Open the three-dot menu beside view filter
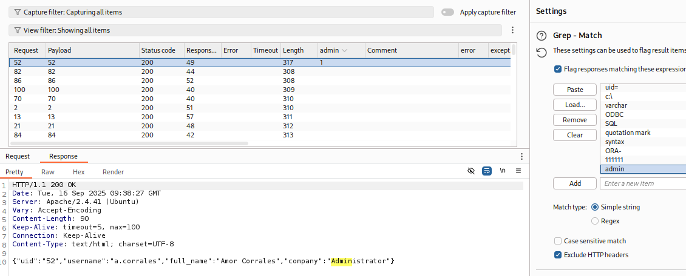This screenshot has width=686, height=276. pos(513,30)
